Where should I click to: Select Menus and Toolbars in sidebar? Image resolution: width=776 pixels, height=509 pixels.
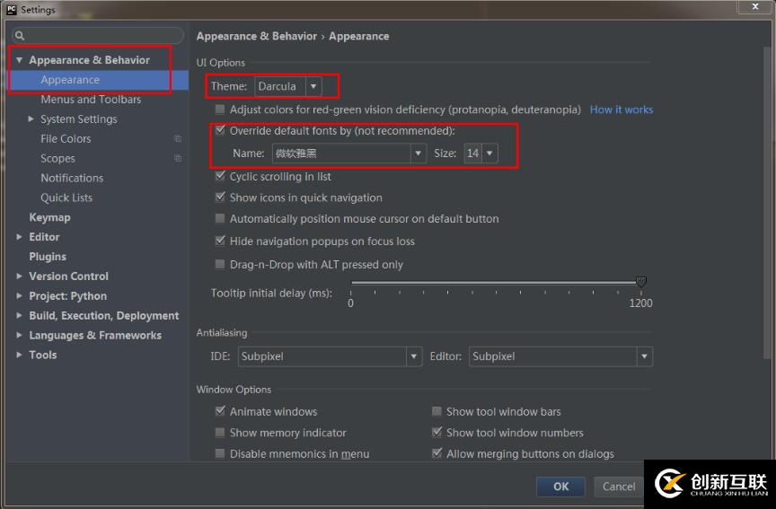pos(91,100)
